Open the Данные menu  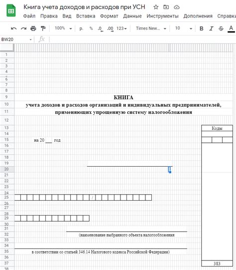132,16
